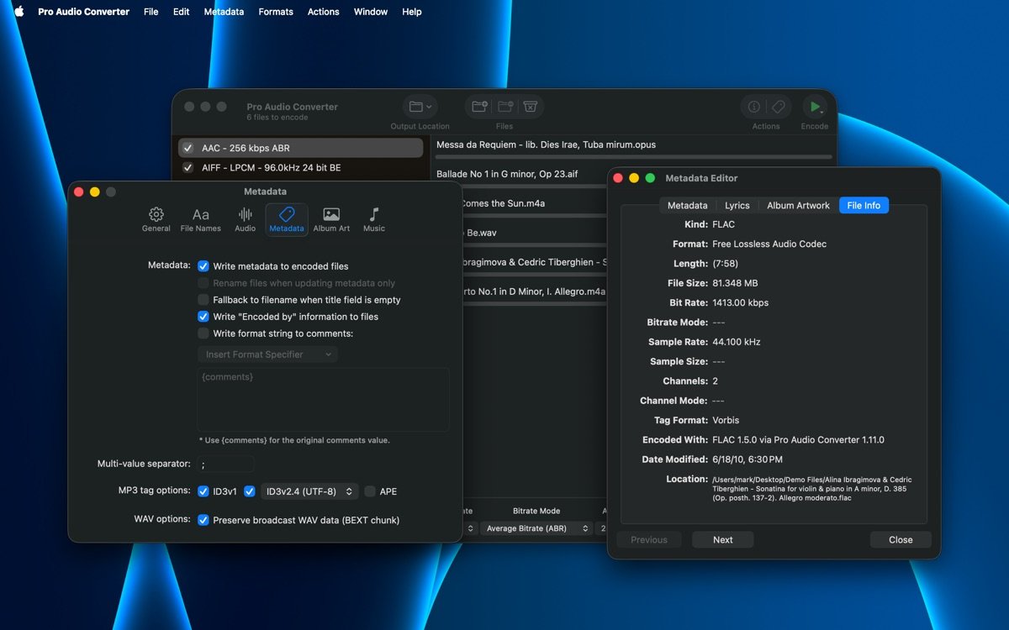Open the Edit menu
Image resolution: width=1009 pixels, height=630 pixels.
tap(181, 12)
